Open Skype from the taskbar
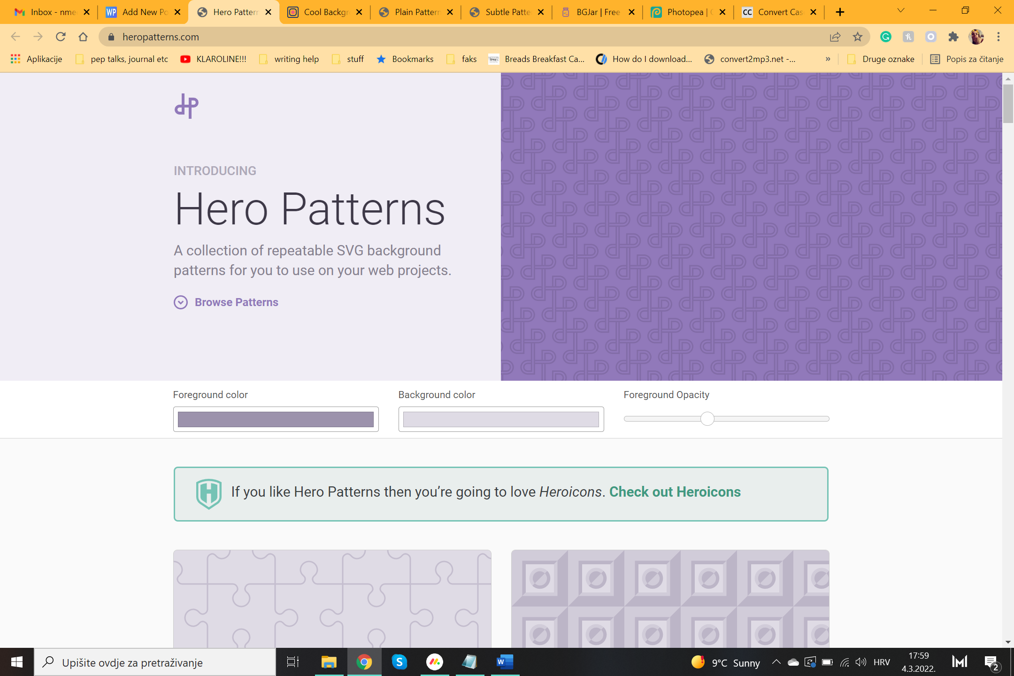Screen dimensions: 1014x676 click(x=399, y=662)
